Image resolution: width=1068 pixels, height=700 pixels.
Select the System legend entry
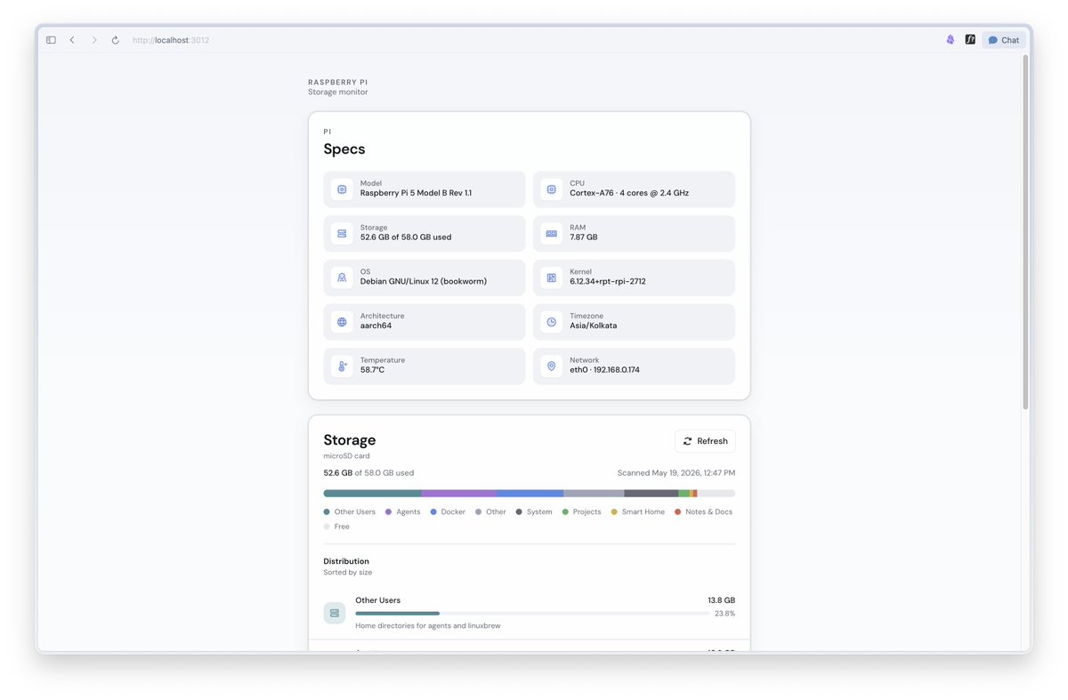coord(534,511)
